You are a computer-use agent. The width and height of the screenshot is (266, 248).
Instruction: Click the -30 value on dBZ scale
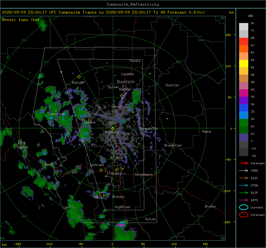(253, 156)
